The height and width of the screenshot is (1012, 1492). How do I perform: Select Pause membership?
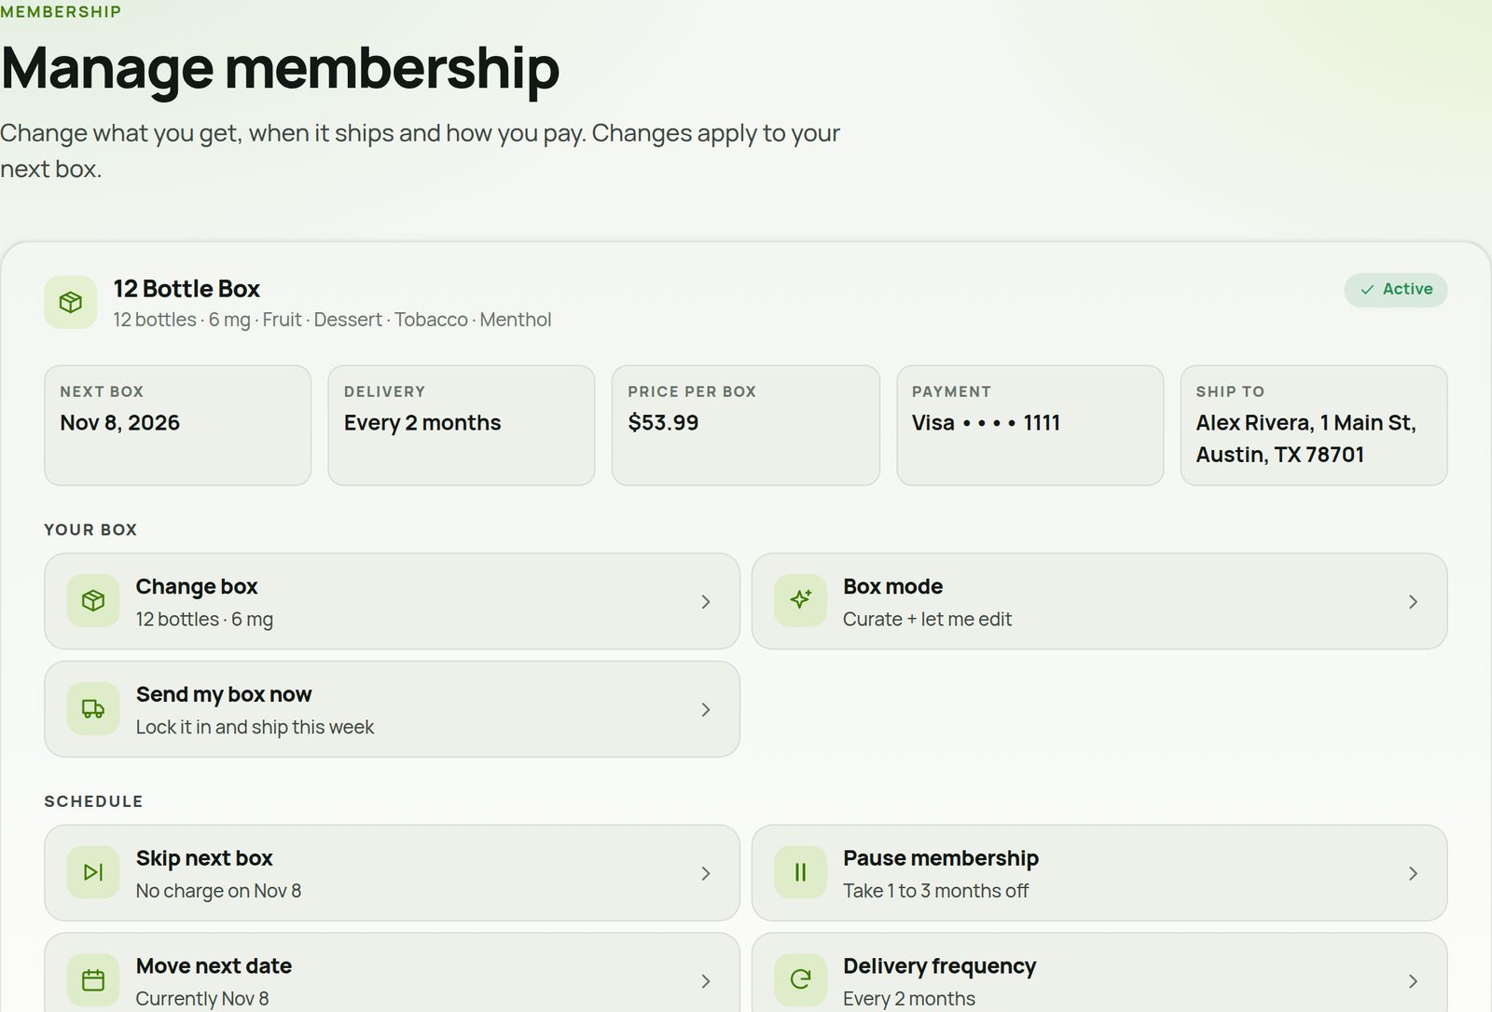[1099, 872]
